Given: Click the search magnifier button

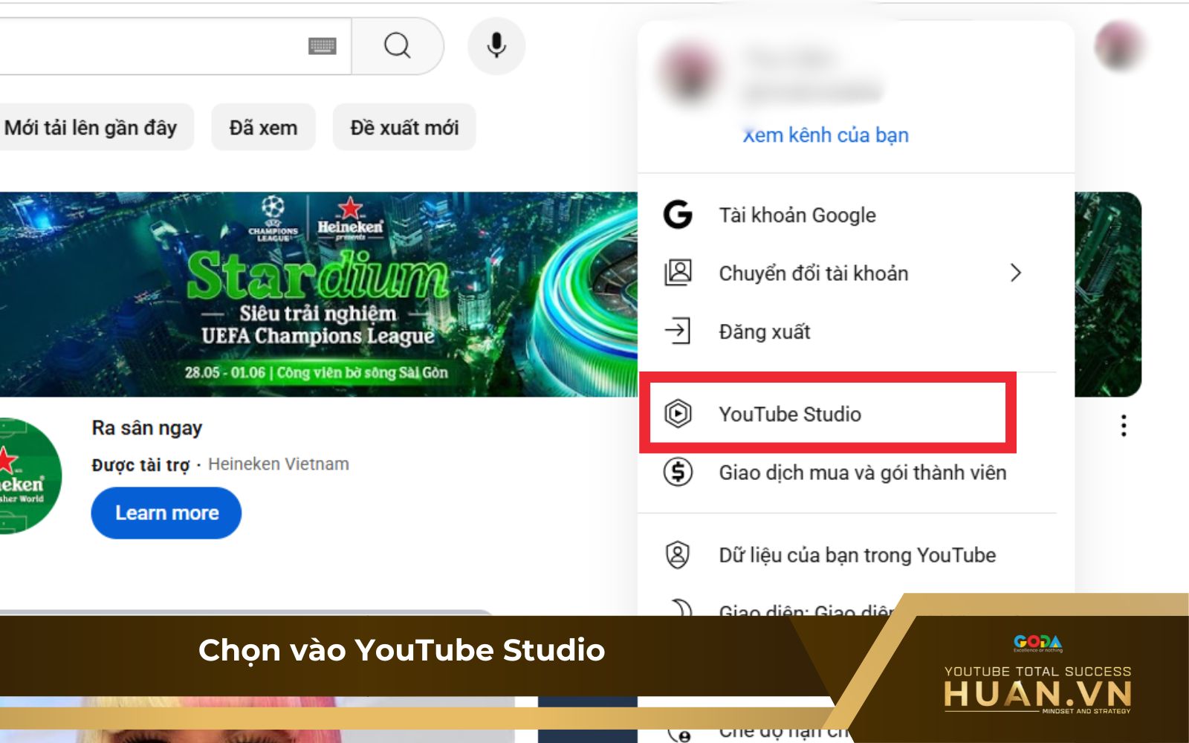Looking at the screenshot, I should 398,46.
